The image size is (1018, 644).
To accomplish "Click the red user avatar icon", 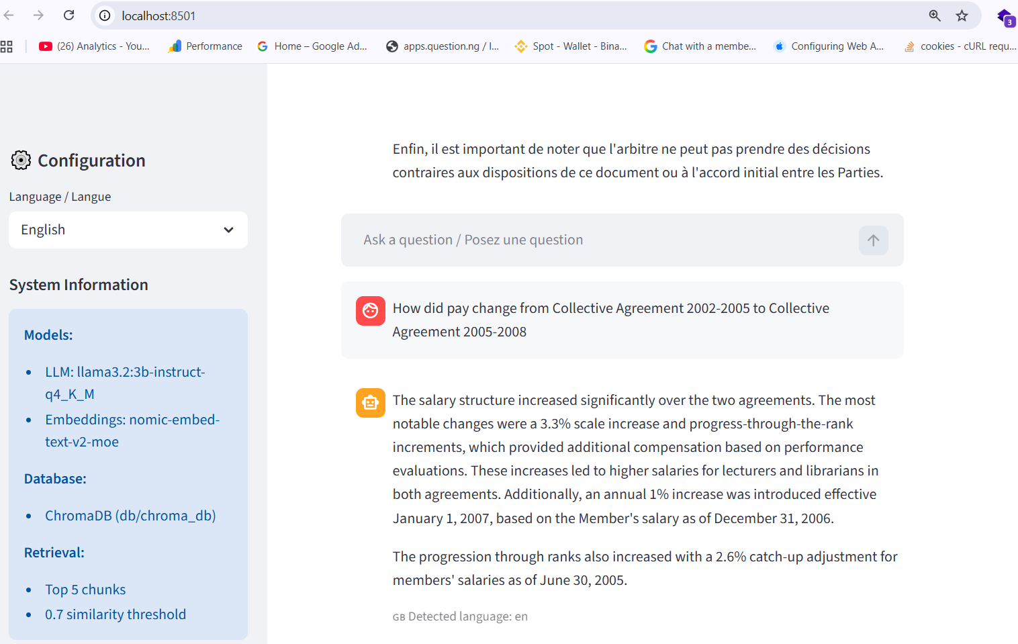I will tap(371, 311).
